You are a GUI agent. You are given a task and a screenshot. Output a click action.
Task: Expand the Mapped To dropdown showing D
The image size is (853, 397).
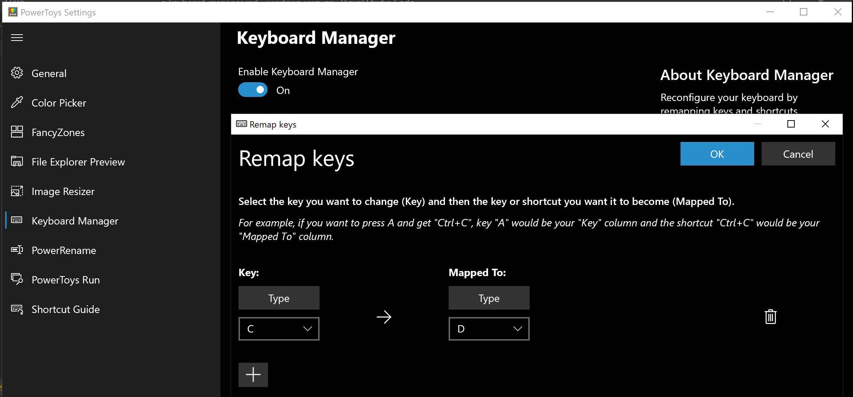click(x=489, y=328)
